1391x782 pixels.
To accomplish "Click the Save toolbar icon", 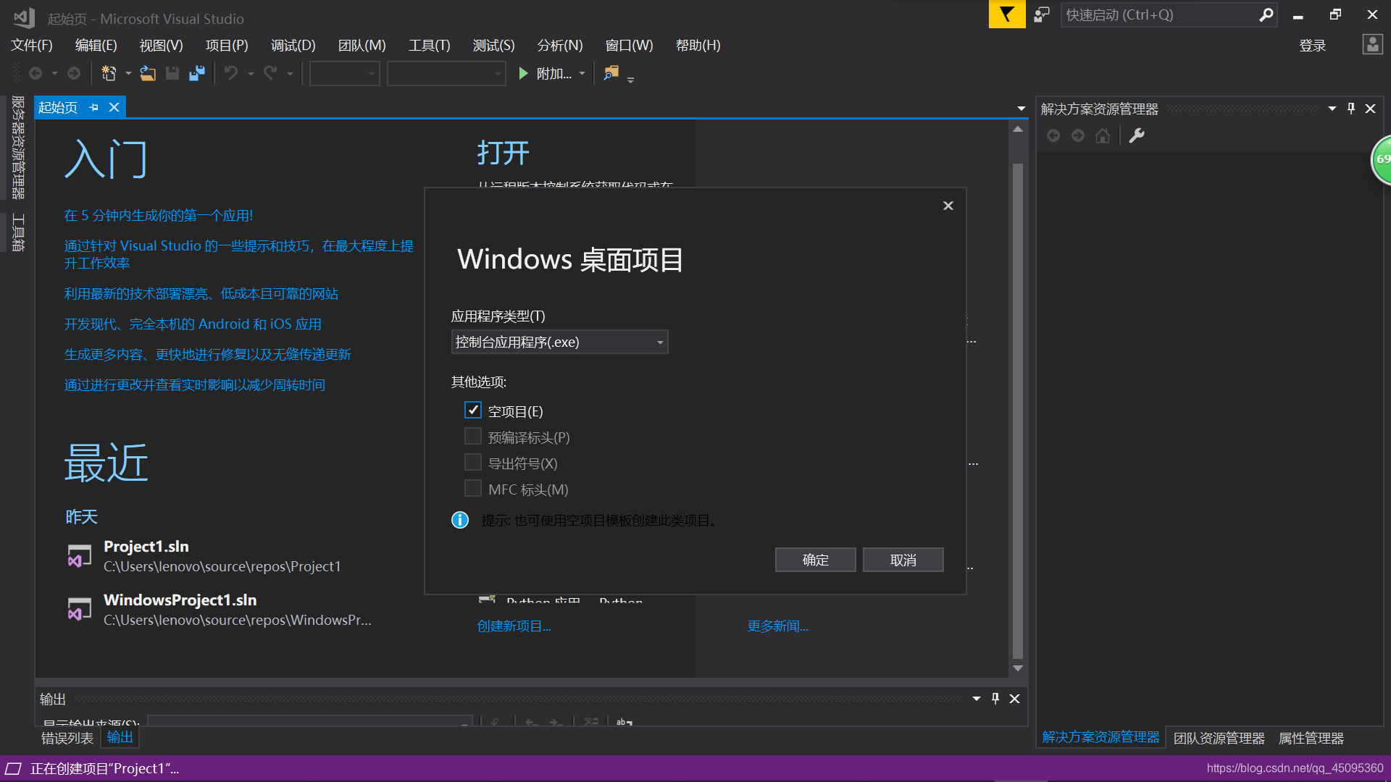I will point(172,73).
